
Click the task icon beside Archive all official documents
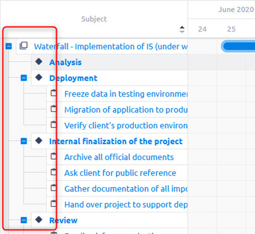click(54, 157)
